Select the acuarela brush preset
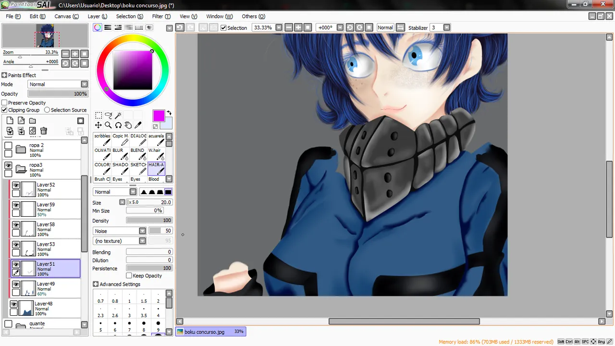The image size is (615, 346). (156, 139)
